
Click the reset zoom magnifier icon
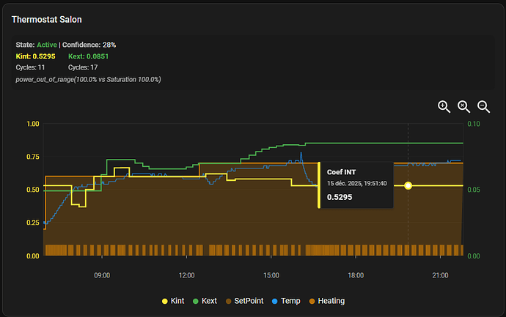[463, 106]
